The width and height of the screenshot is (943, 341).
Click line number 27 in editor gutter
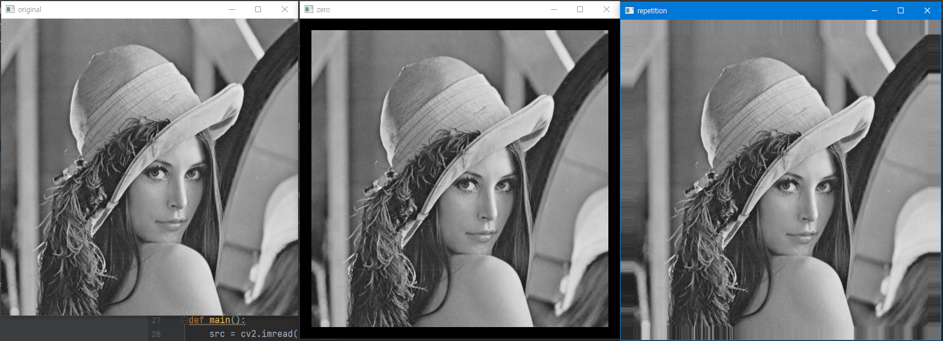pos(156,320)
